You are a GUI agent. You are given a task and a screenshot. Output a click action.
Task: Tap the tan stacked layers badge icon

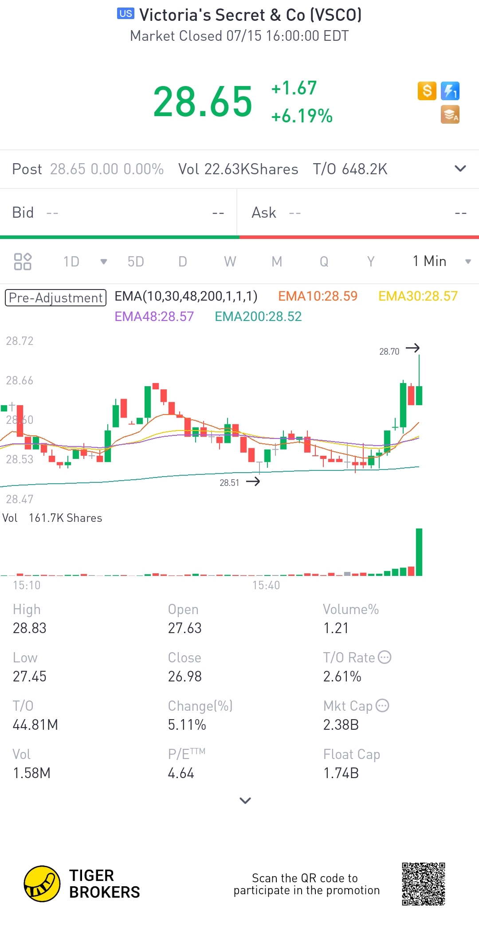(x=450, y=114)
